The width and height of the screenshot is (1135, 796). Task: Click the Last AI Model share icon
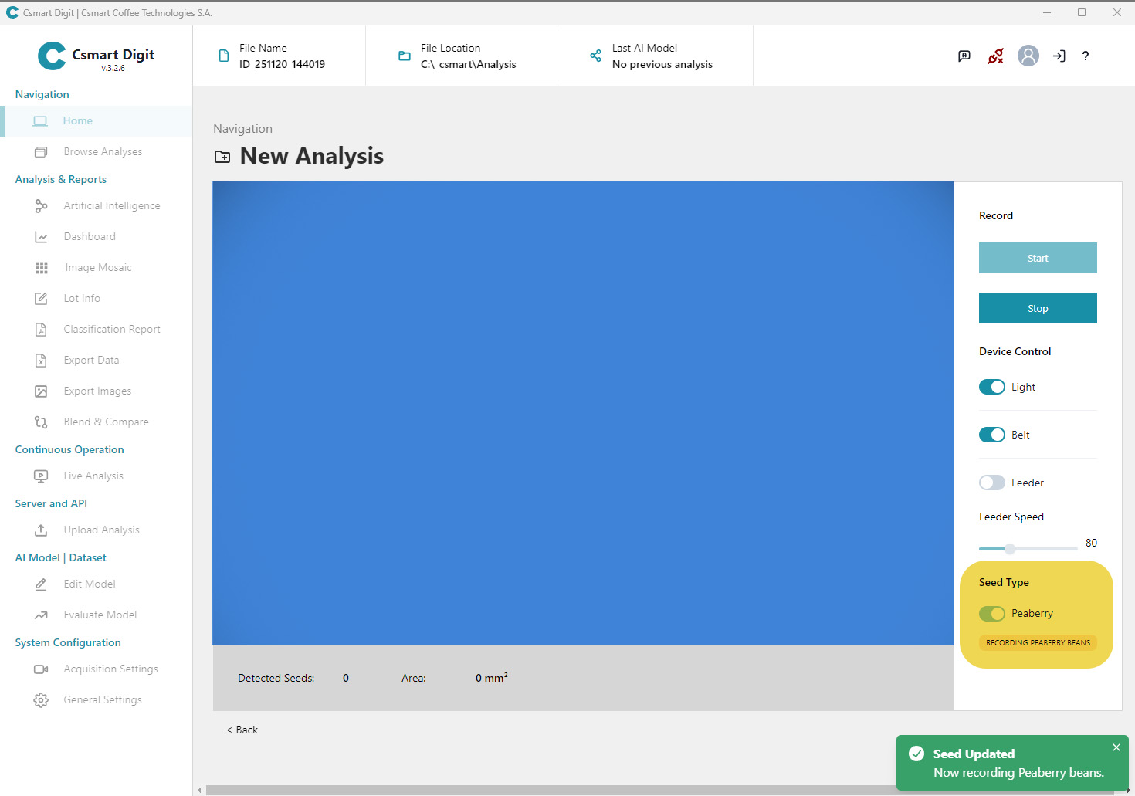(x=595, y=56)
